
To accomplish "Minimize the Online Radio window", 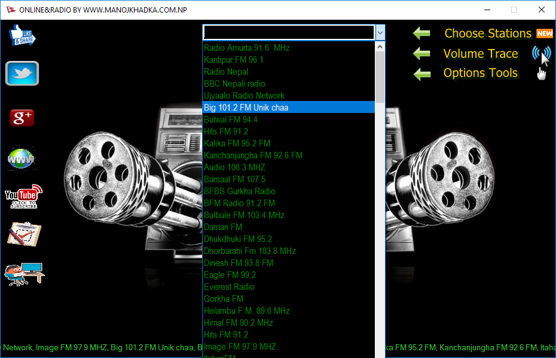I will (487, 10).
